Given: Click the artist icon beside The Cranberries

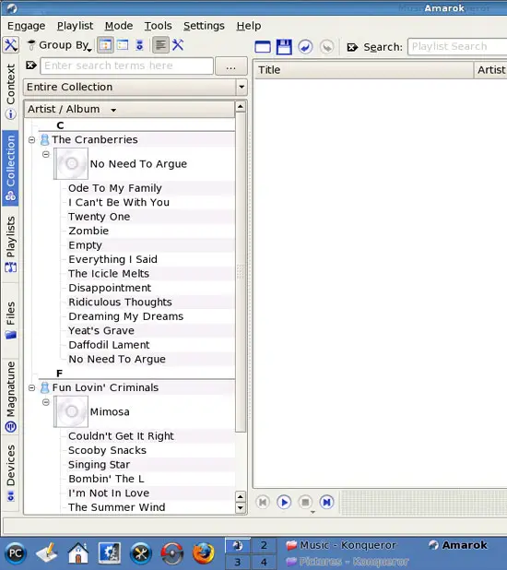Looking at the screenshot, I should pyautogui.click(x=44, y=139).
